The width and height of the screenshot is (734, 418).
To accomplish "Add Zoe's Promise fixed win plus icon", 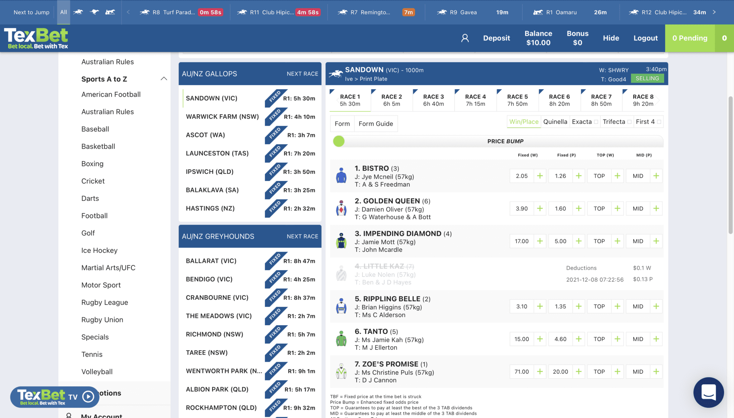I will coord(540,371).
